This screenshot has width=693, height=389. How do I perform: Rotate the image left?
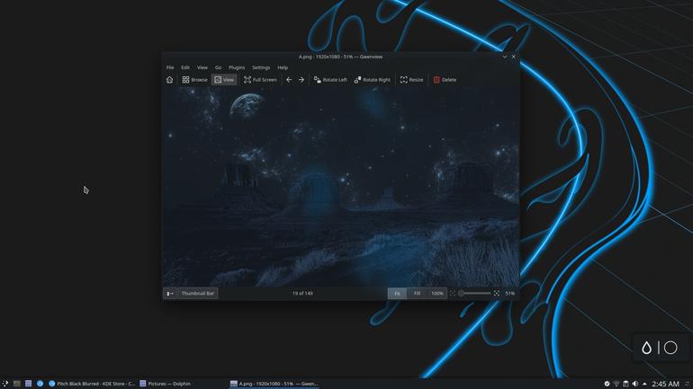[330, 80]
